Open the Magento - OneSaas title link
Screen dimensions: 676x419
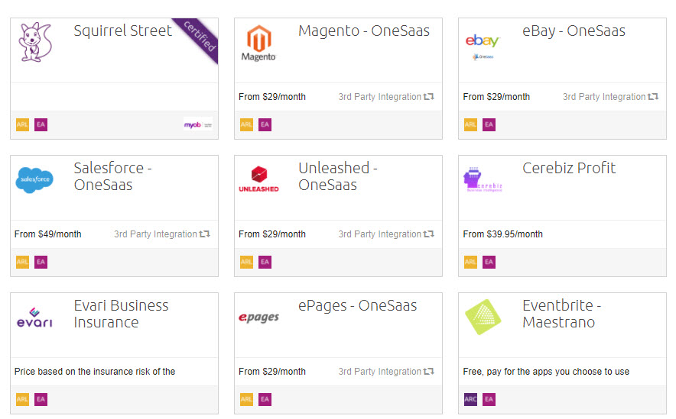(364, 31)
